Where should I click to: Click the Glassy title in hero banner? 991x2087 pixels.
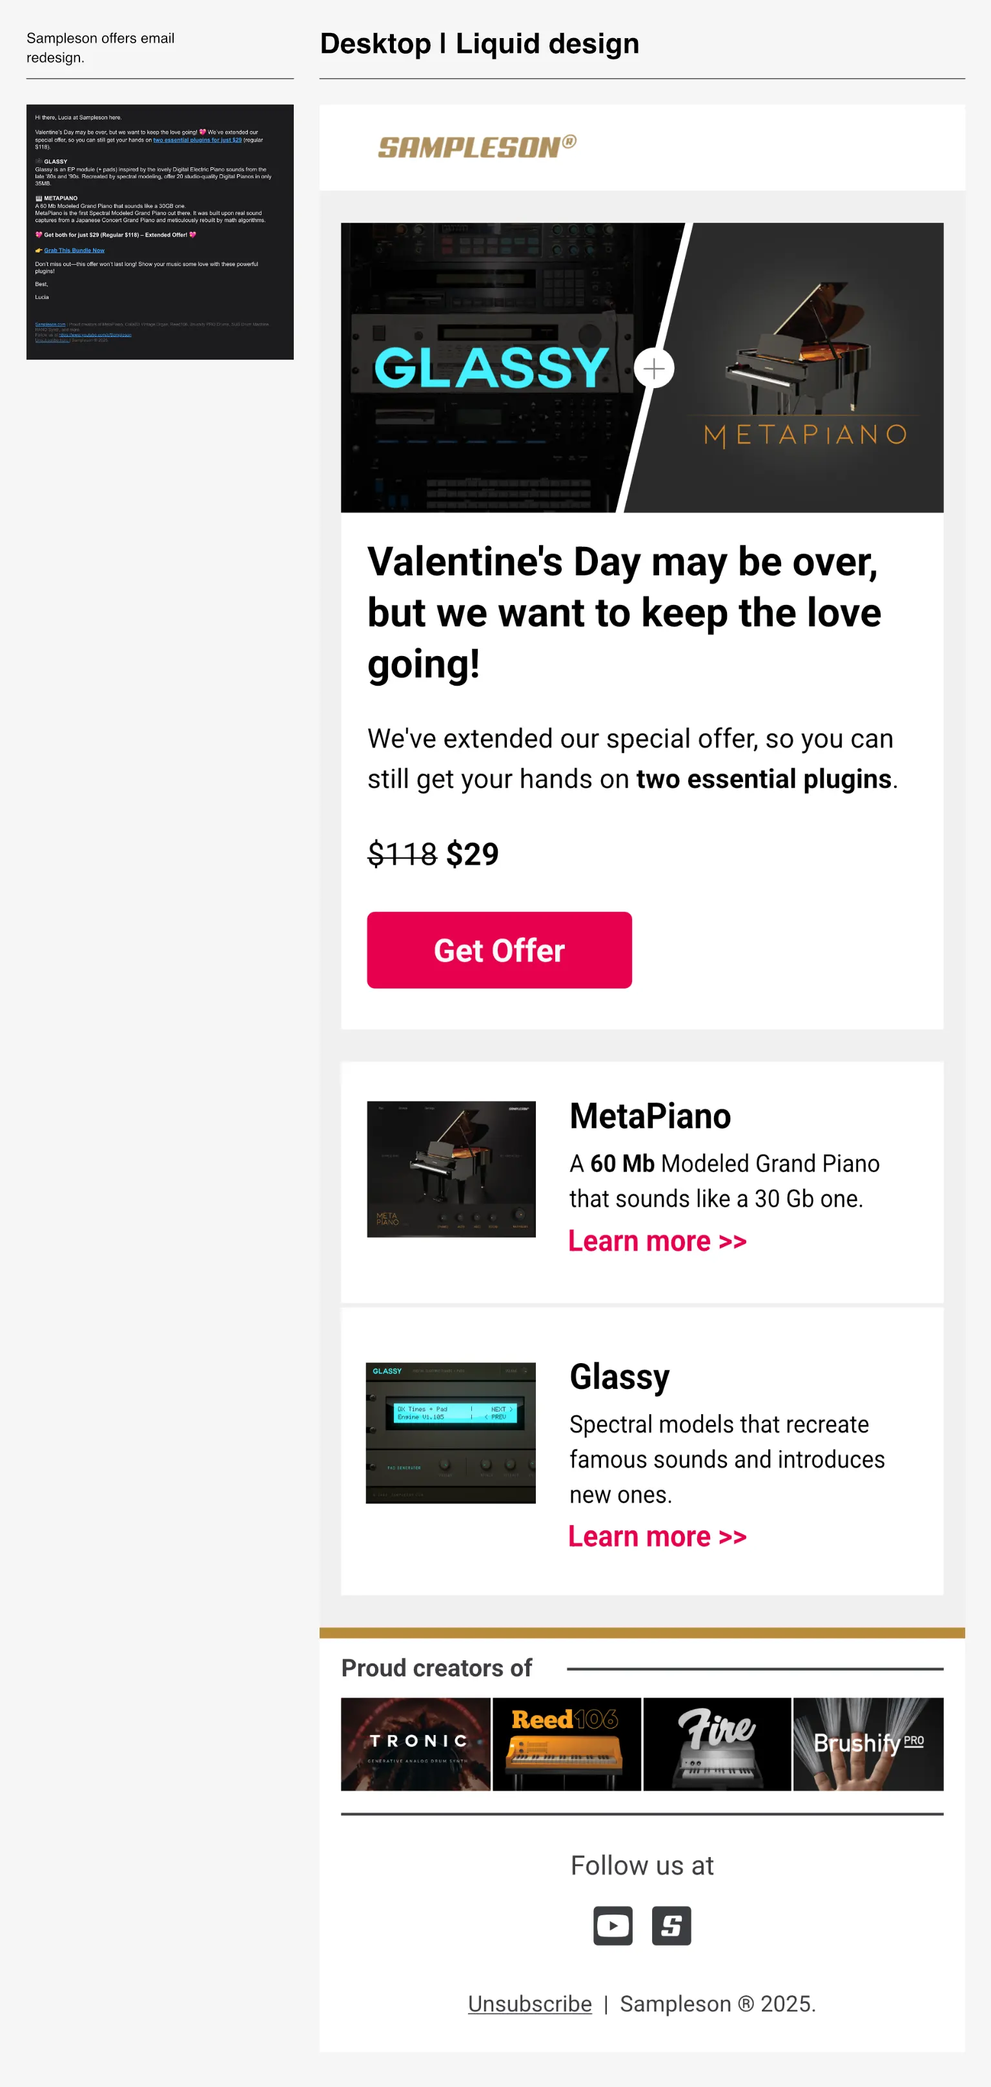pyautogui.click(x=491, y=368)
